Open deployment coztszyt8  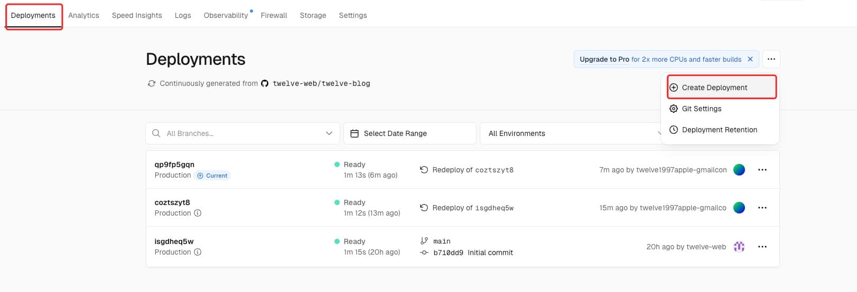tap(172, 202)
